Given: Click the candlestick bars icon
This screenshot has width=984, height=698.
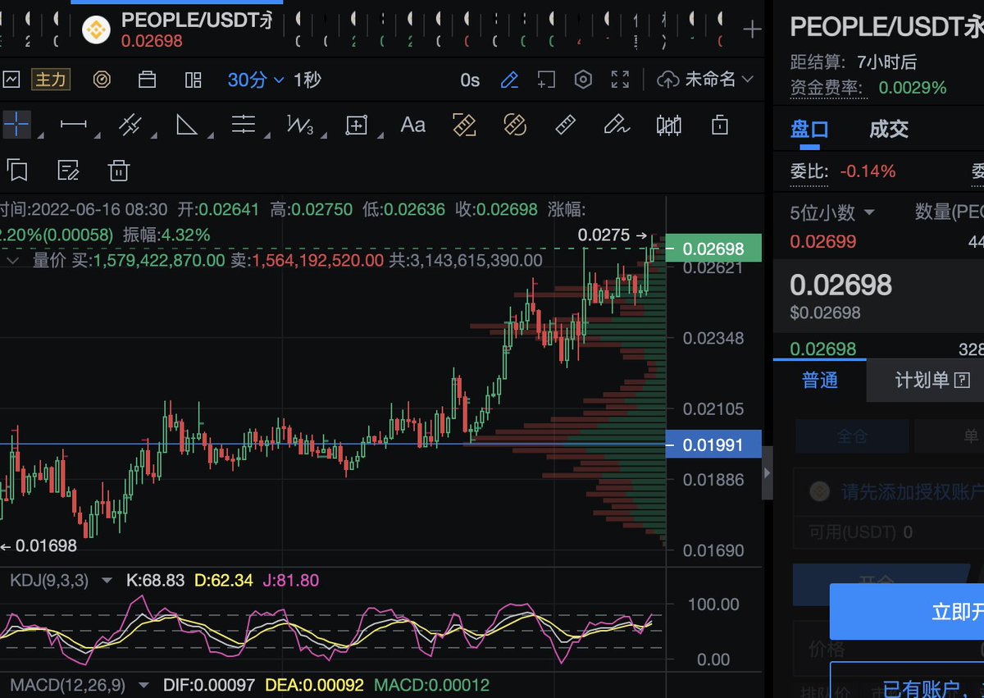Looking at the screenshot, I should pos(670,125).
